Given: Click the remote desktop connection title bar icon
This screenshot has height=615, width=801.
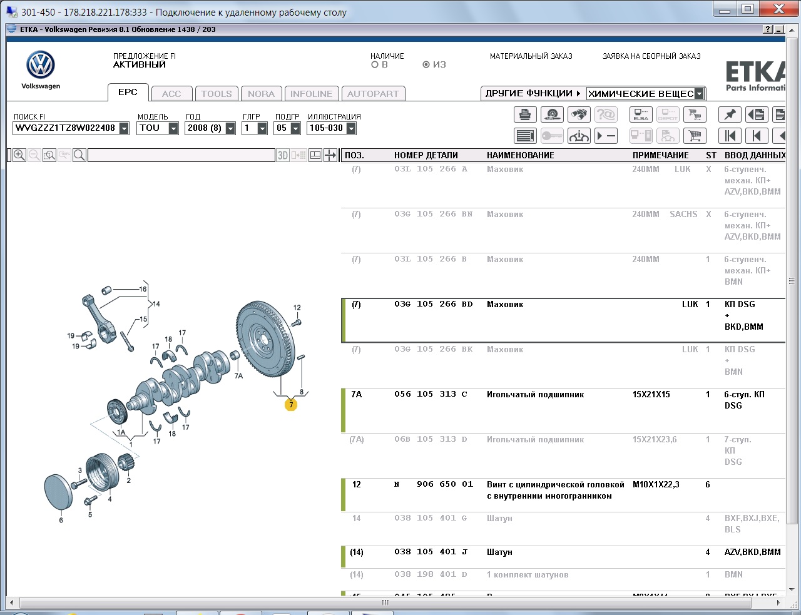Looking at the screenshot, I should point(12,11).
